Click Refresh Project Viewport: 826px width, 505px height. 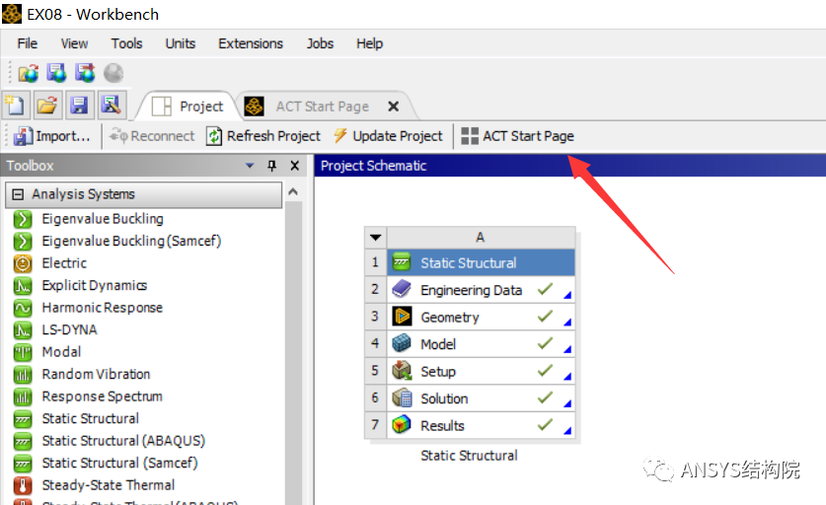(263, 136)
